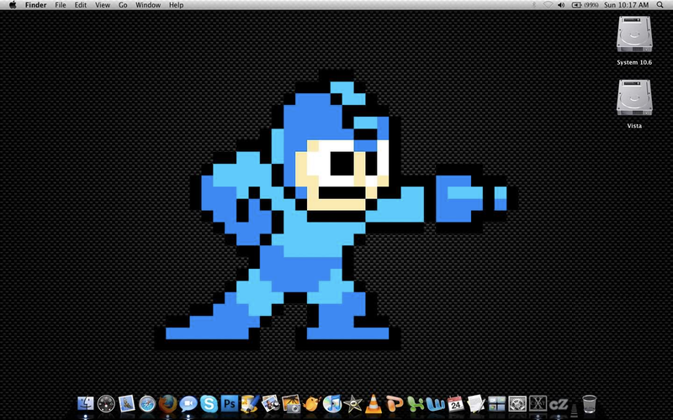The height and width of the screenshot is (420, 673).
Task: Open the X-logo app in Dock
Action: click(x=538, y=404)
